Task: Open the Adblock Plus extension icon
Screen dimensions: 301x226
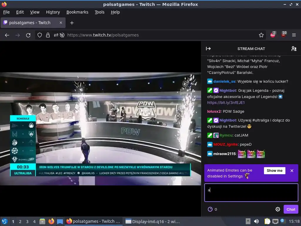Action: (273, 35)
